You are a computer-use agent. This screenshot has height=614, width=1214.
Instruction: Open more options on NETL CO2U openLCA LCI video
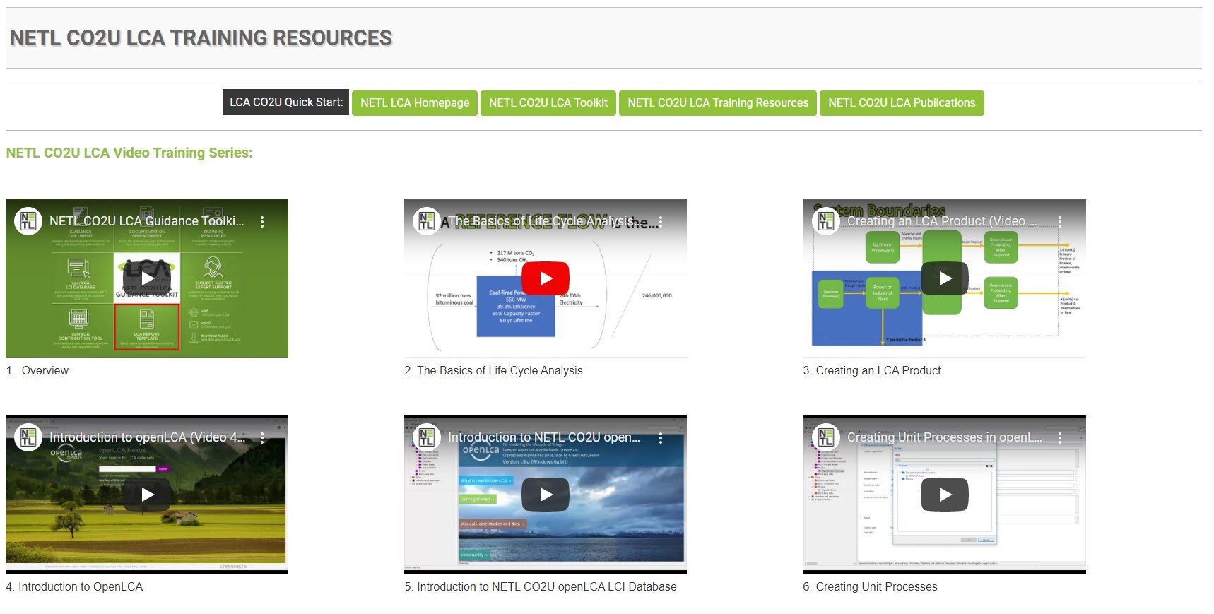661,438
